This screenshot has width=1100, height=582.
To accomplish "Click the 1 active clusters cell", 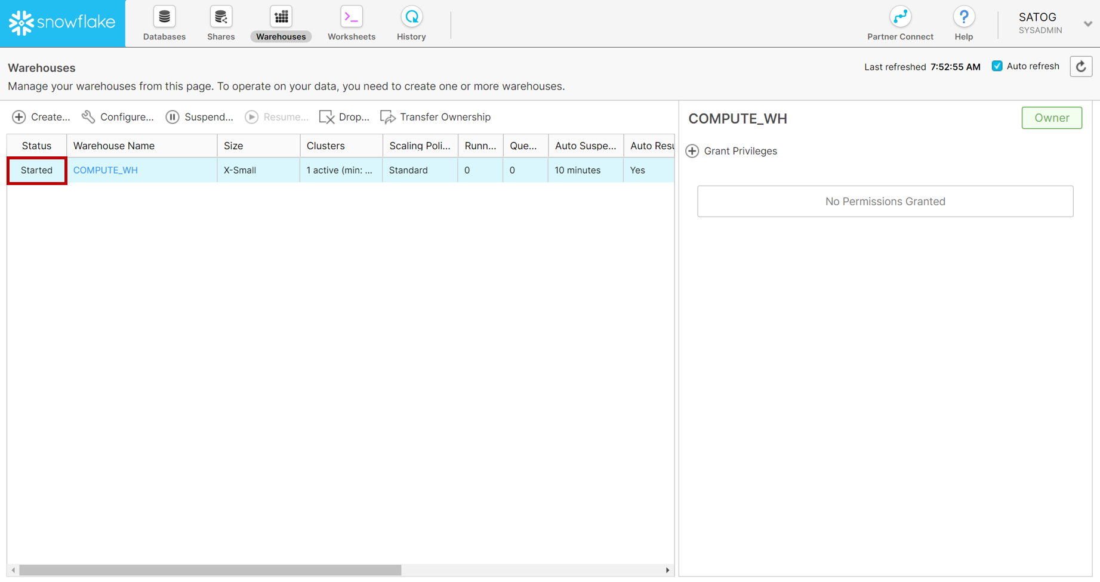I will (x=341, y=170).
